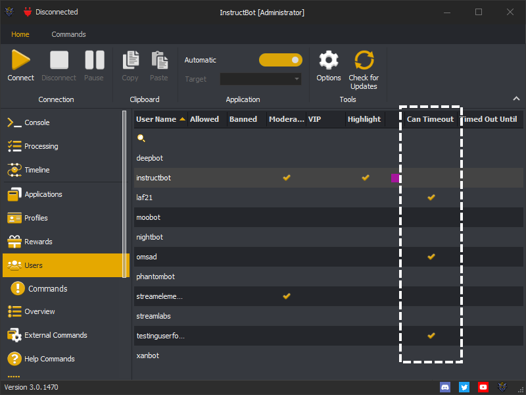Select the moobot user row
The image size is (526, 395).
(329, 217)
